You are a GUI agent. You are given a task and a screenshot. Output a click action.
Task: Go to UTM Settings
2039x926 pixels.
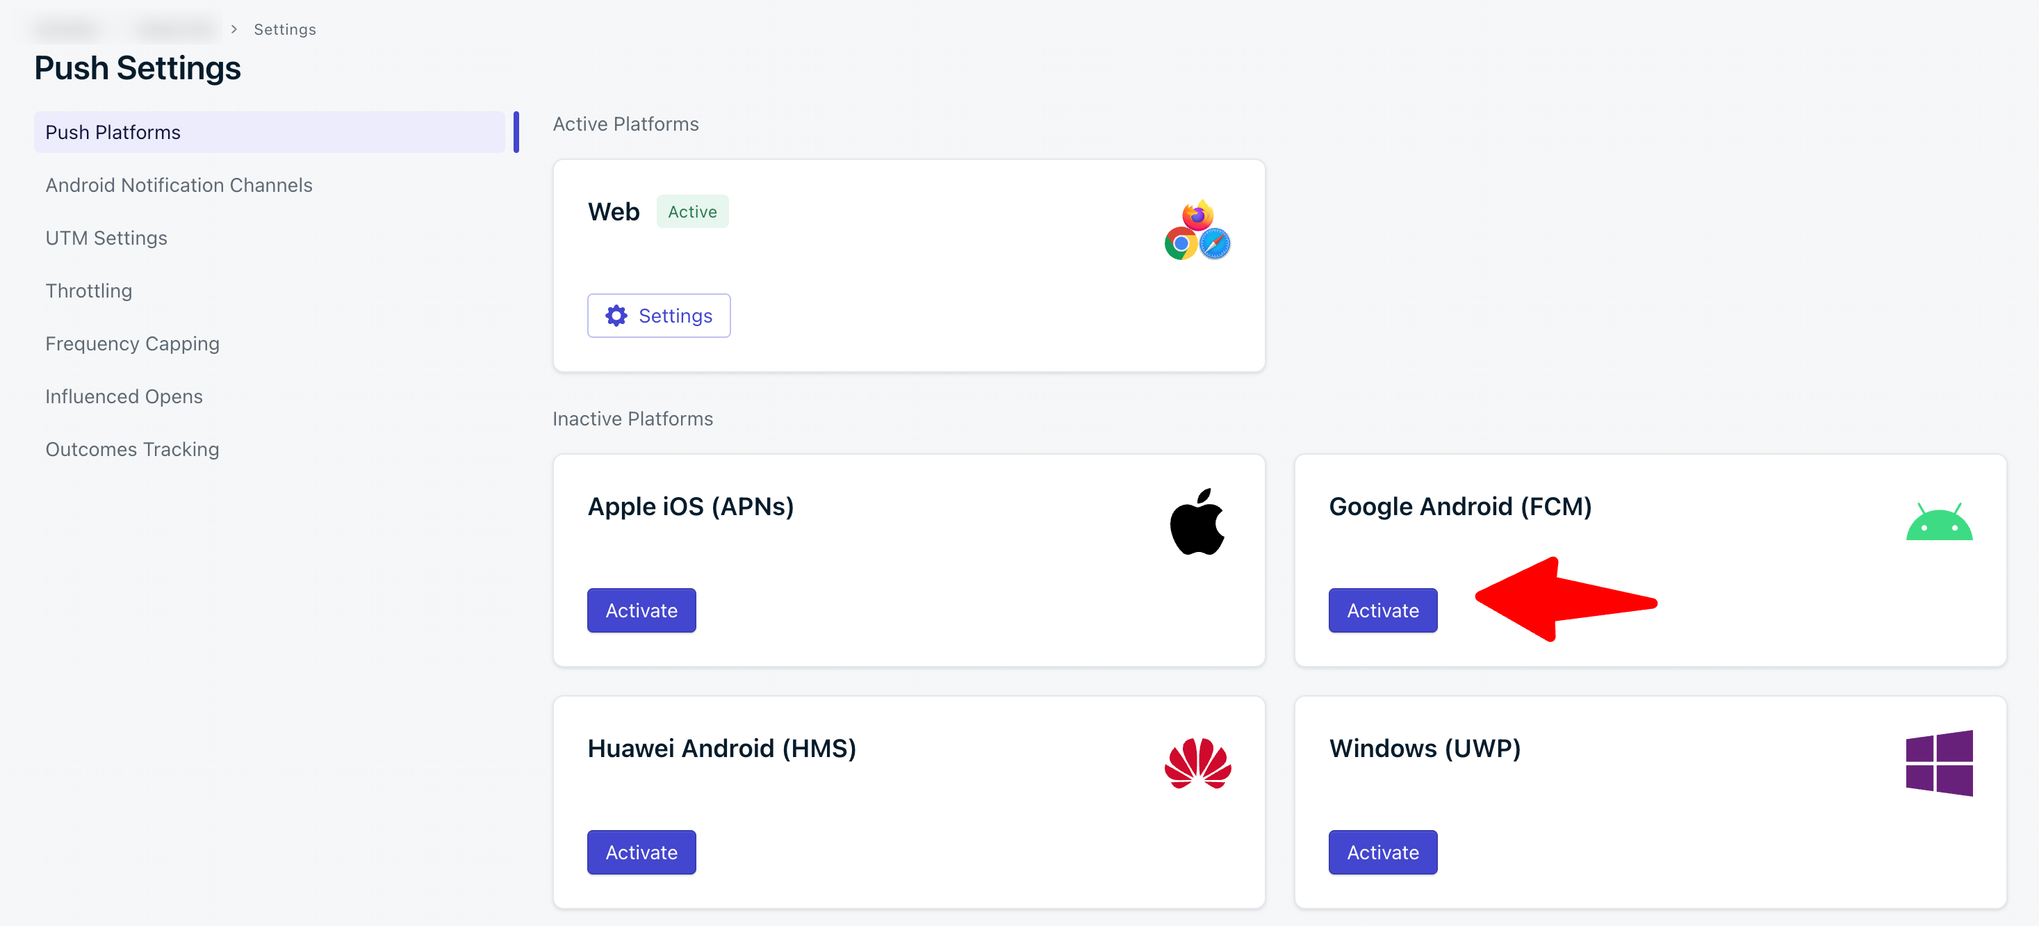[106, 238]
